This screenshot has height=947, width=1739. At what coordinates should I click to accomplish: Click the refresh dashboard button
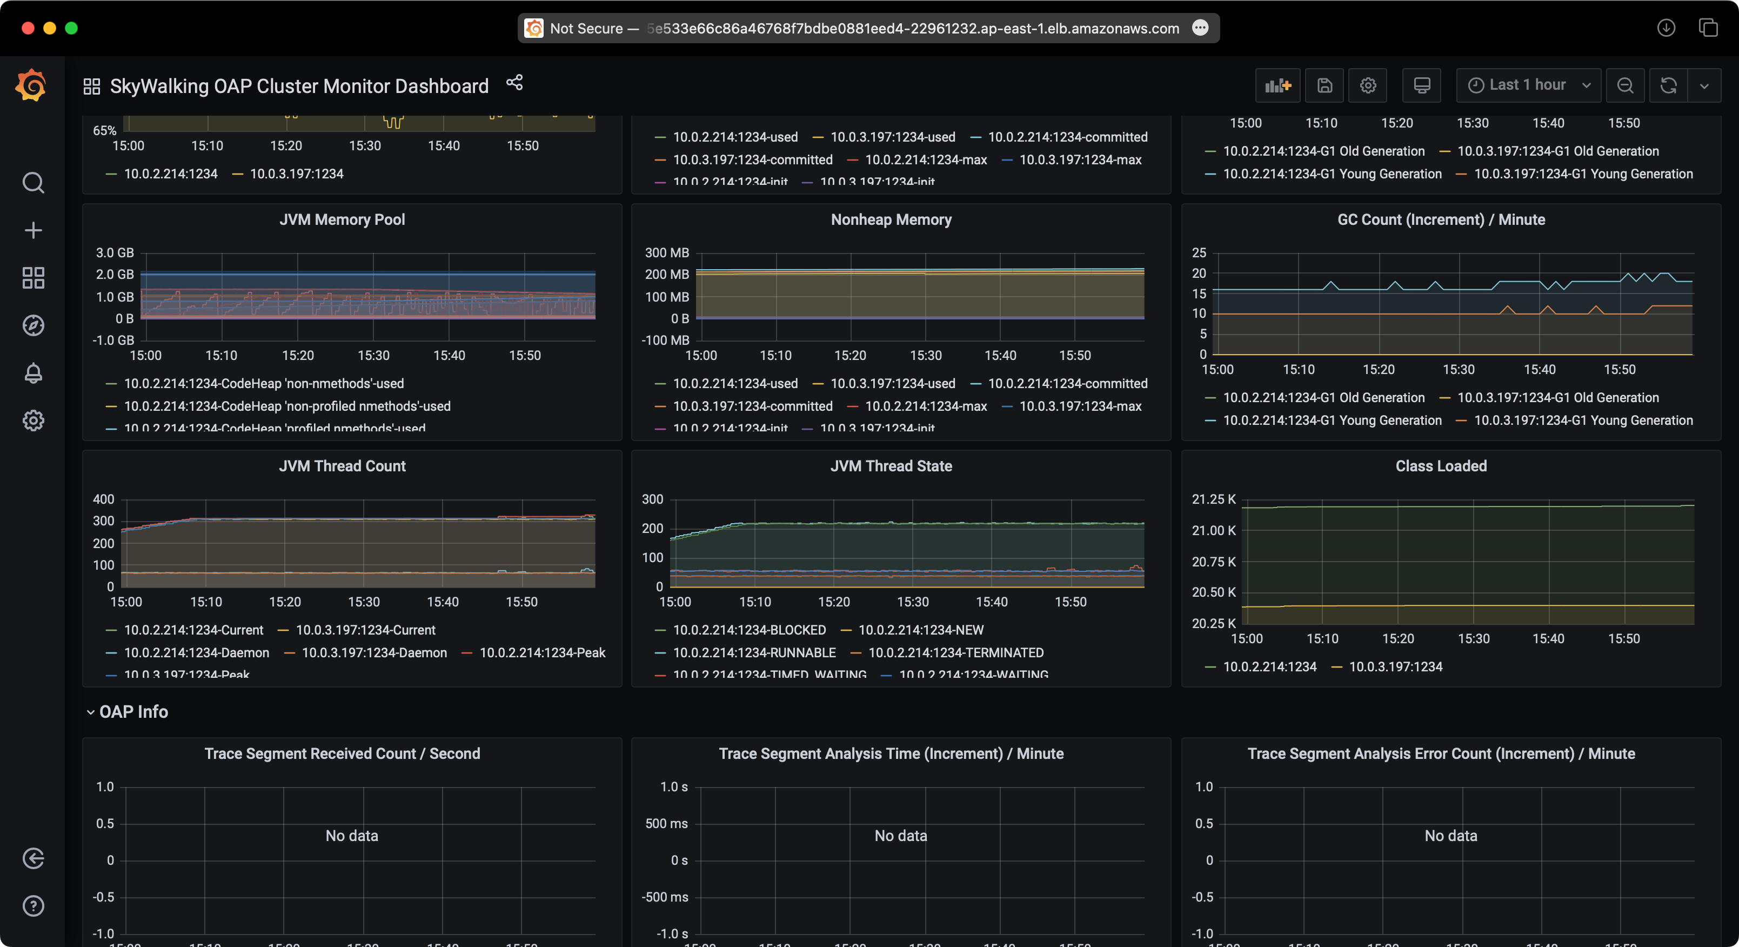pos(1668,86)
